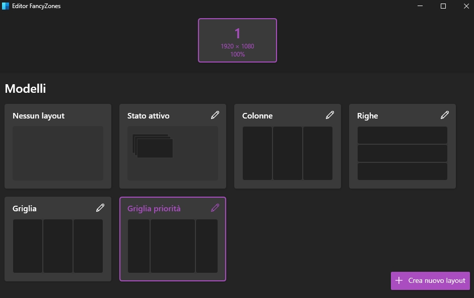Minimize the FancyZones editor window
The height and width of the screenshot is (298, 474).
coord(420,6)
